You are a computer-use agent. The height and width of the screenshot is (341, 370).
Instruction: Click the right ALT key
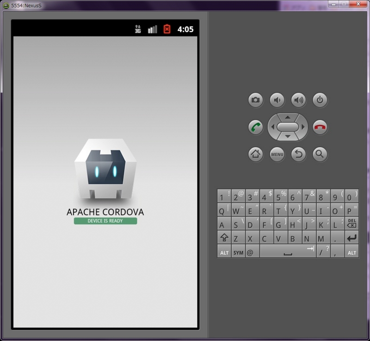(x=351, y=251)
